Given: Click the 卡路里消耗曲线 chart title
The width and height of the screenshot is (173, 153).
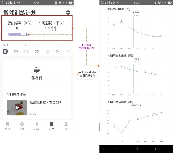Looking at the screenshot, I should [120, 102].
